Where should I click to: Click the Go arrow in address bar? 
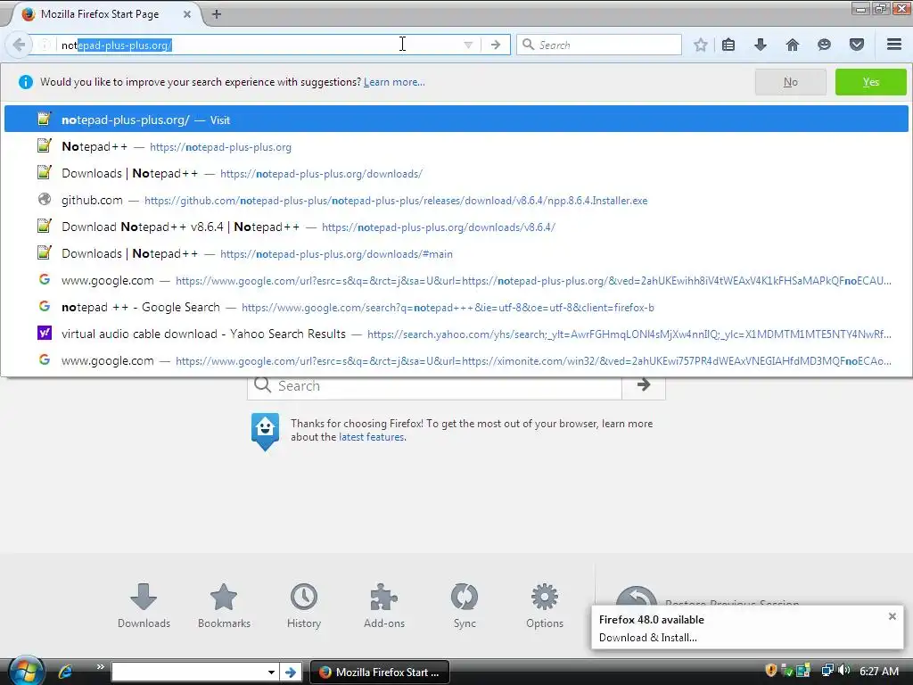(496, 45)
